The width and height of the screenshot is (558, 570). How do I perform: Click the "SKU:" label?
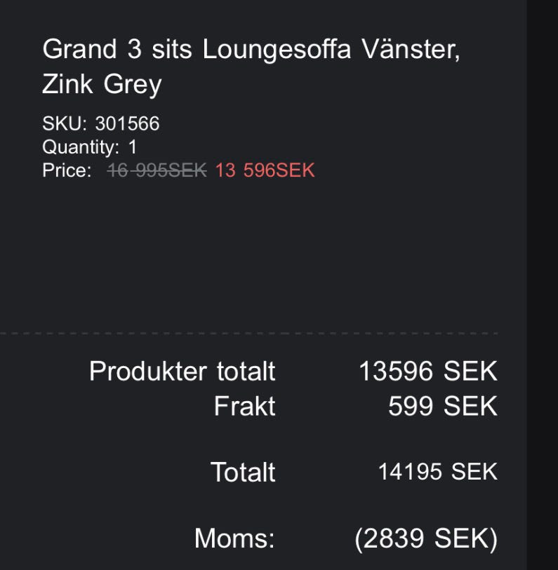(65, 124)
